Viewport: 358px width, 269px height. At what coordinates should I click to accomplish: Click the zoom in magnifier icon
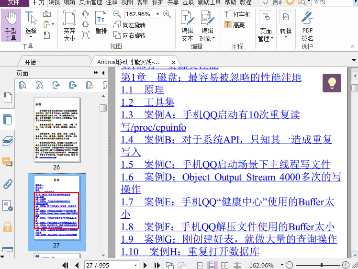(167, 14)
